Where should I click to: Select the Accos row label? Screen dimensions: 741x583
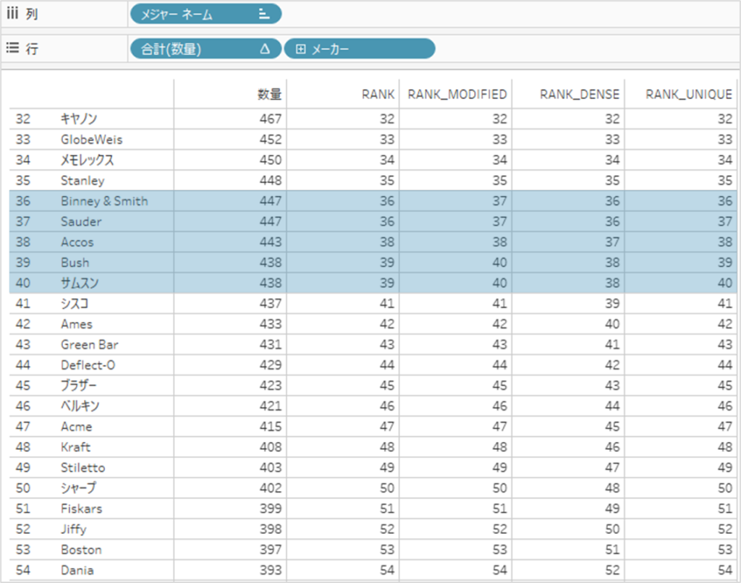pyautogui.click(x=77, y=242)
